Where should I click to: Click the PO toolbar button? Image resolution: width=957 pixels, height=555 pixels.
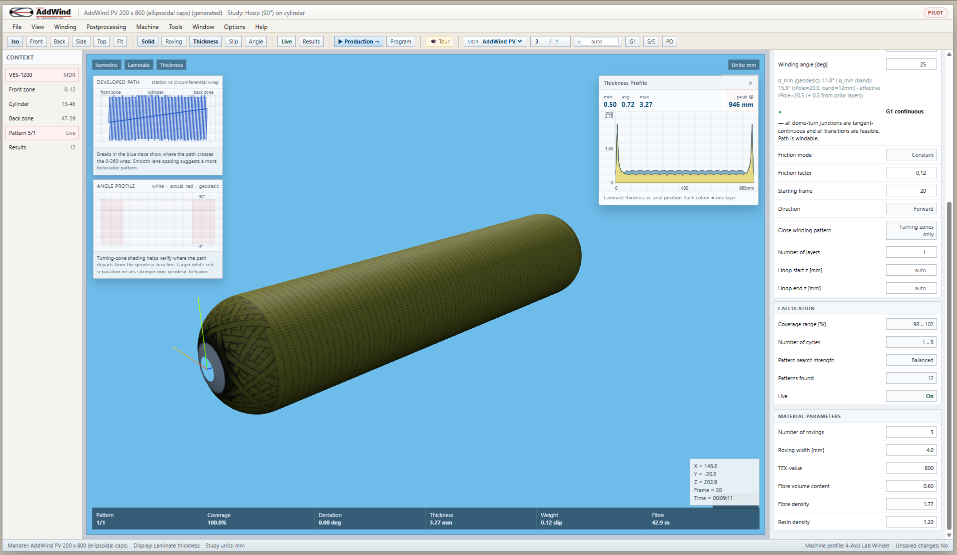(669, 41)
